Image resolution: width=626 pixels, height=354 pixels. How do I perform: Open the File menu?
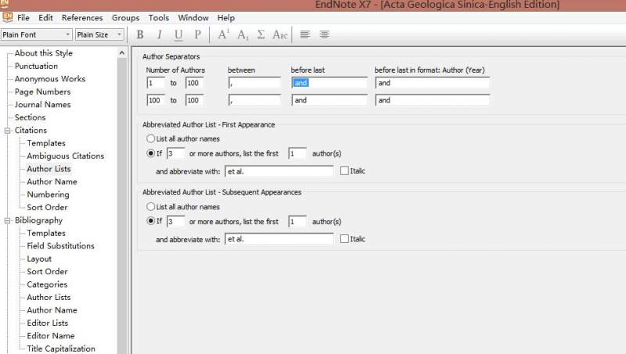point(23,18)
